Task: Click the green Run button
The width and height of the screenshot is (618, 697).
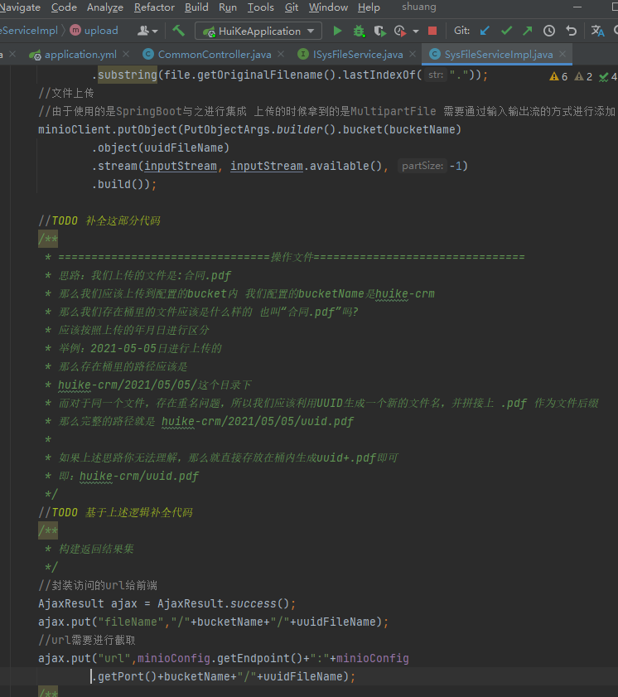Action: coord(337,31)
